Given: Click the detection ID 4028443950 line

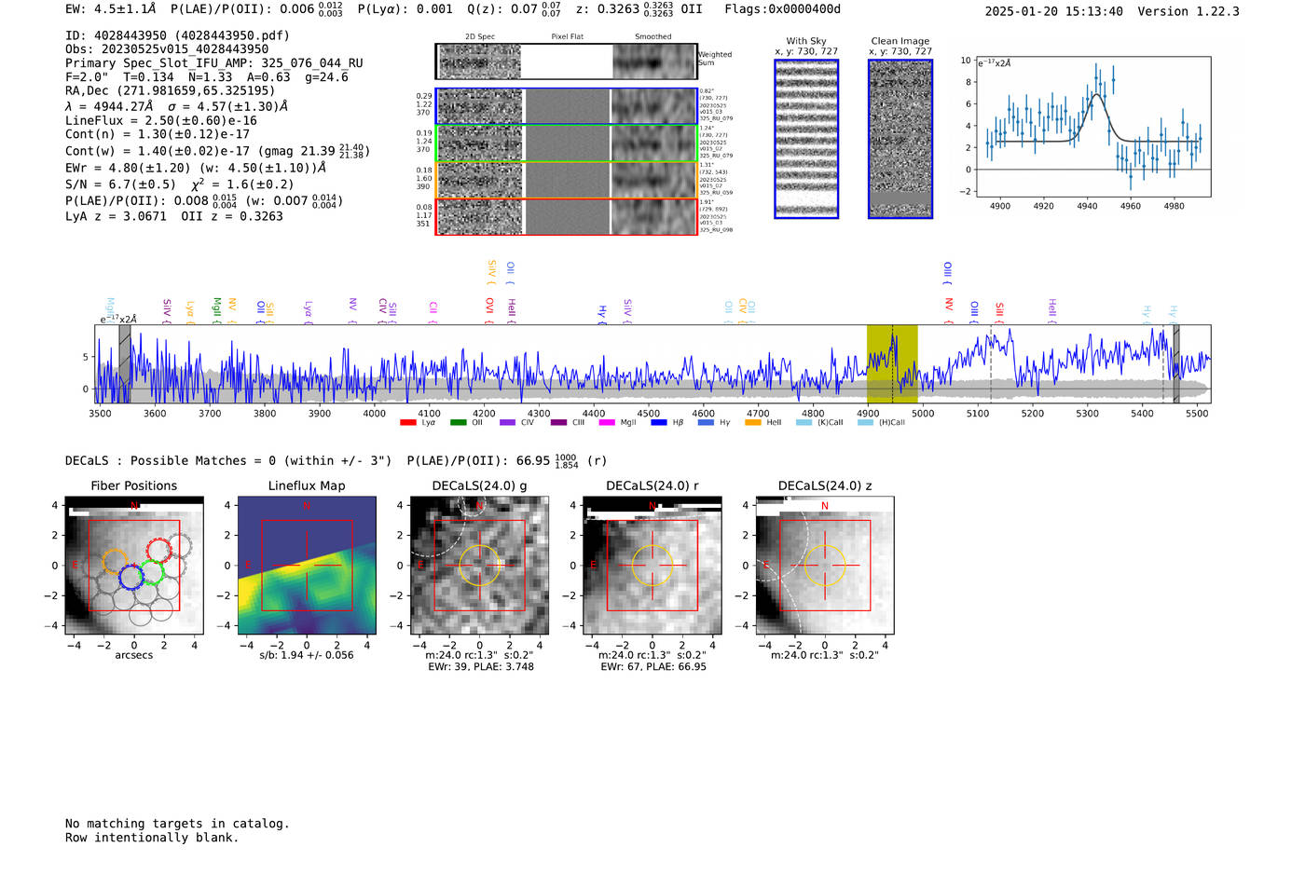Looking at the screenshot, I should pyautogui.click(x=177, y=35).
